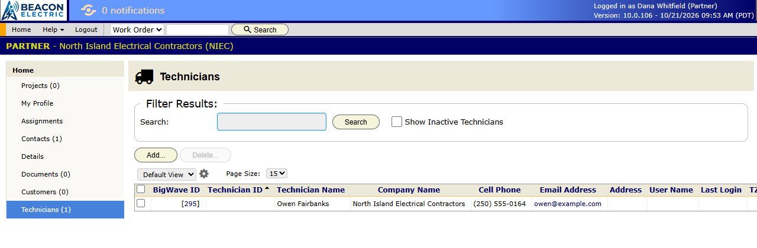Sort by Last Login column header
This screenshot has height=248, width=757.
[x=721, y=190]
